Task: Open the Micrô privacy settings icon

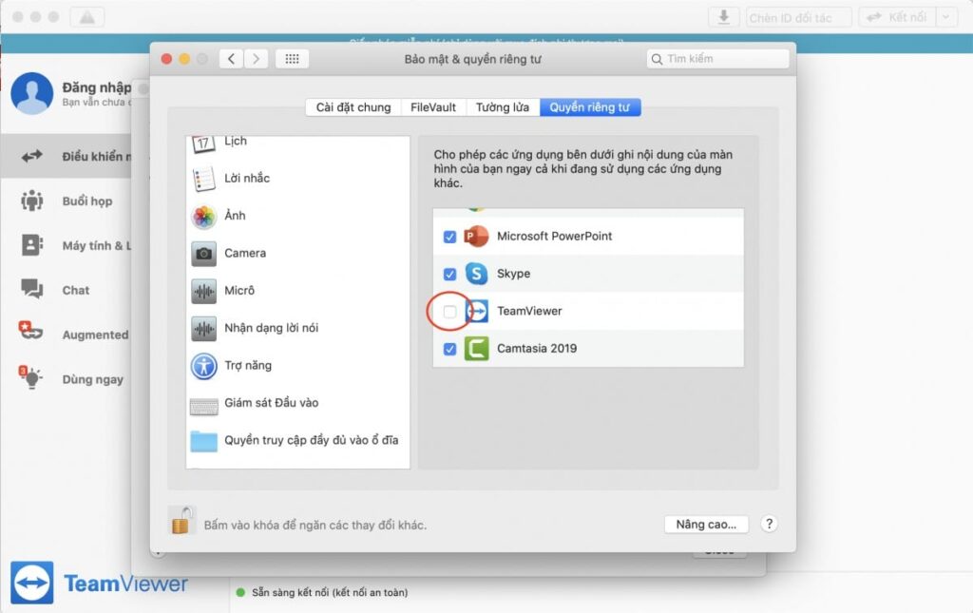Action: 206,291
